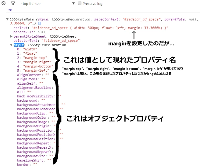Select index 5 "margin-left" entry
The image size is (200, 167).
[33, 71]
